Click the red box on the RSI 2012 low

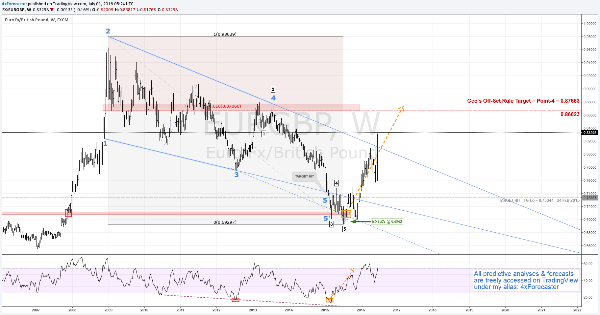tap(236, 300)
